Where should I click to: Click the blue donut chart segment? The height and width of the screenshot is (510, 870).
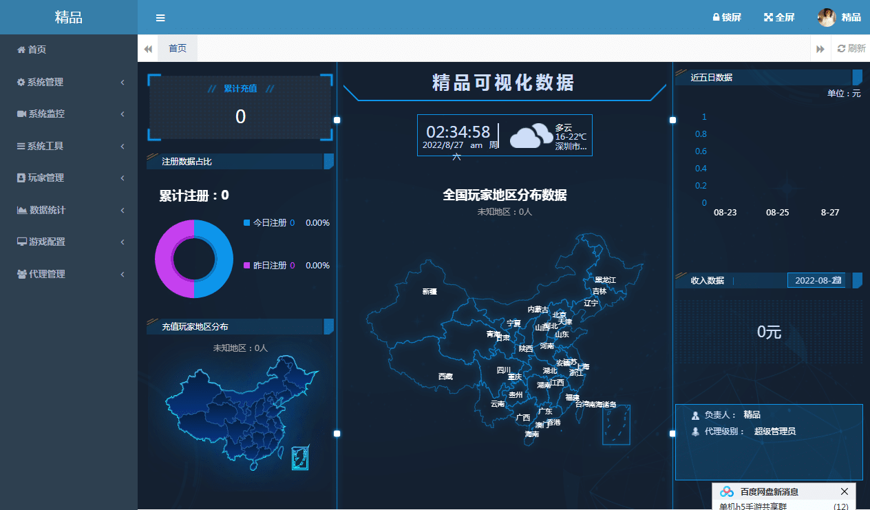(219, 258)
